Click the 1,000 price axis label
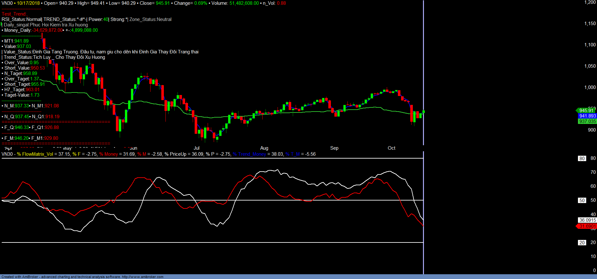Screen dimensions: 597x279 click(x=590, y=87)
